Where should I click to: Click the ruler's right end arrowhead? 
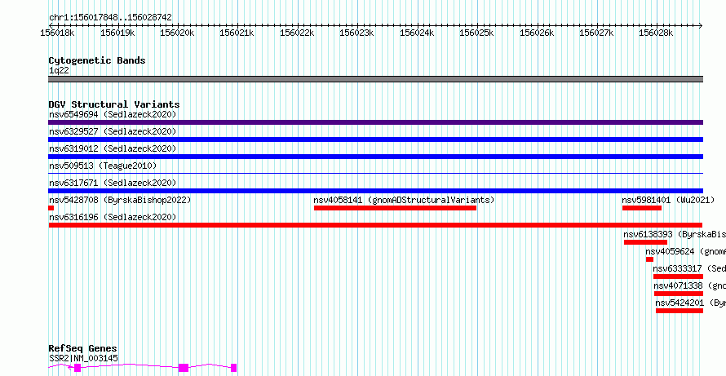coord(701,25)
